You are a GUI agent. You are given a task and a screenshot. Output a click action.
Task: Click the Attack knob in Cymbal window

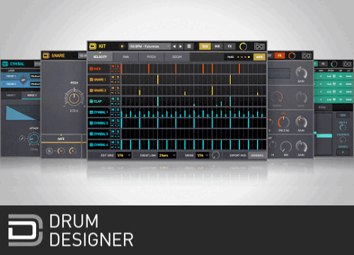click(x=33, y=138)
